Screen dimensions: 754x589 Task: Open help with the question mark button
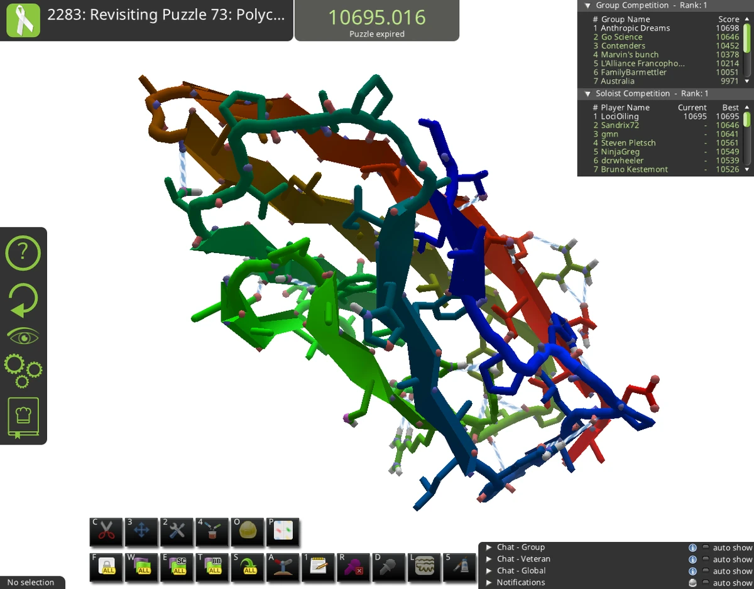coord(23,252)
